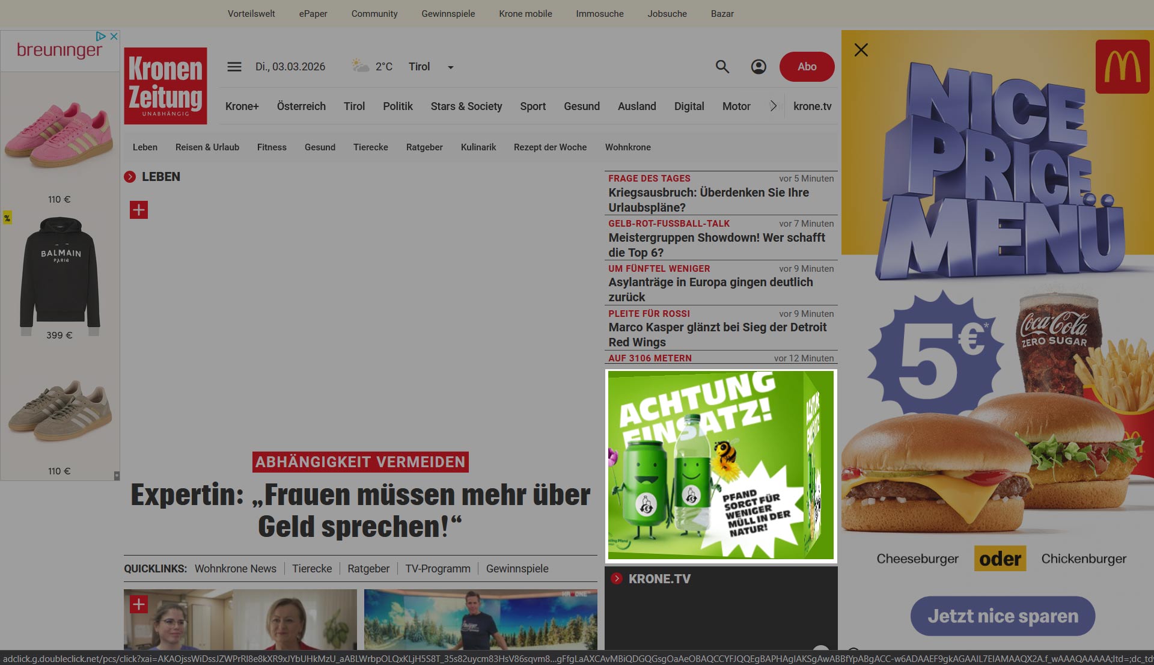Image resolution: width=1154 pixels, height=665 pixels.
Task: Click the search magnifier icon
Action: (722, 67)
